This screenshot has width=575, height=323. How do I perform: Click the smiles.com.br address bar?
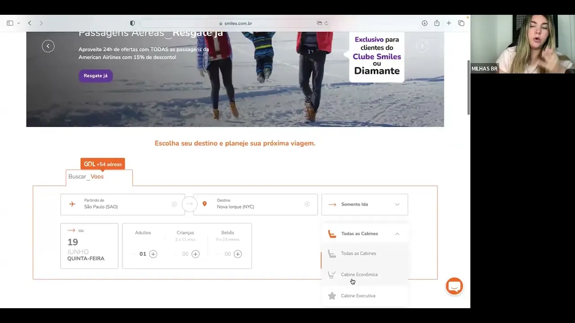point(235,23)
